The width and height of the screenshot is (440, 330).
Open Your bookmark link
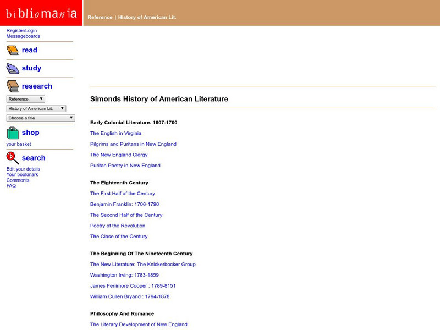[x=22, y=174]
